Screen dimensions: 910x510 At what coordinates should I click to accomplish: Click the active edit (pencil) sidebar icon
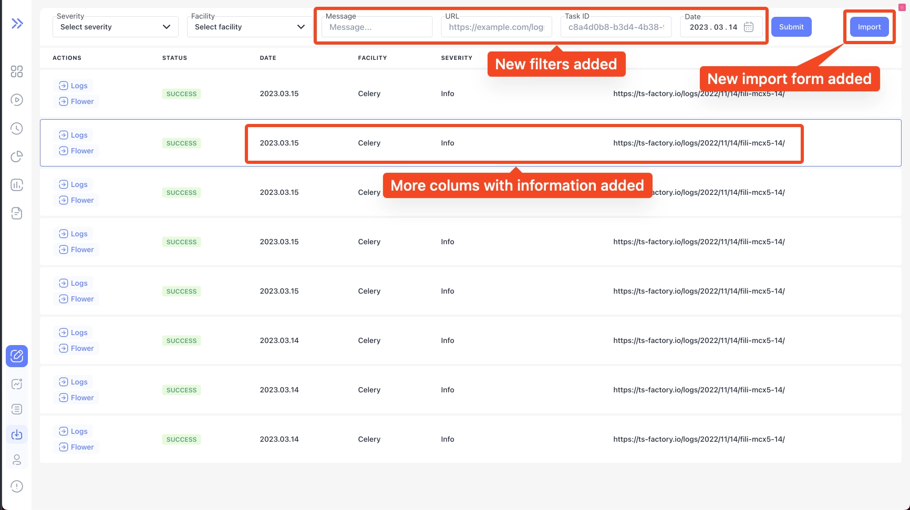[x=17, y=356]
